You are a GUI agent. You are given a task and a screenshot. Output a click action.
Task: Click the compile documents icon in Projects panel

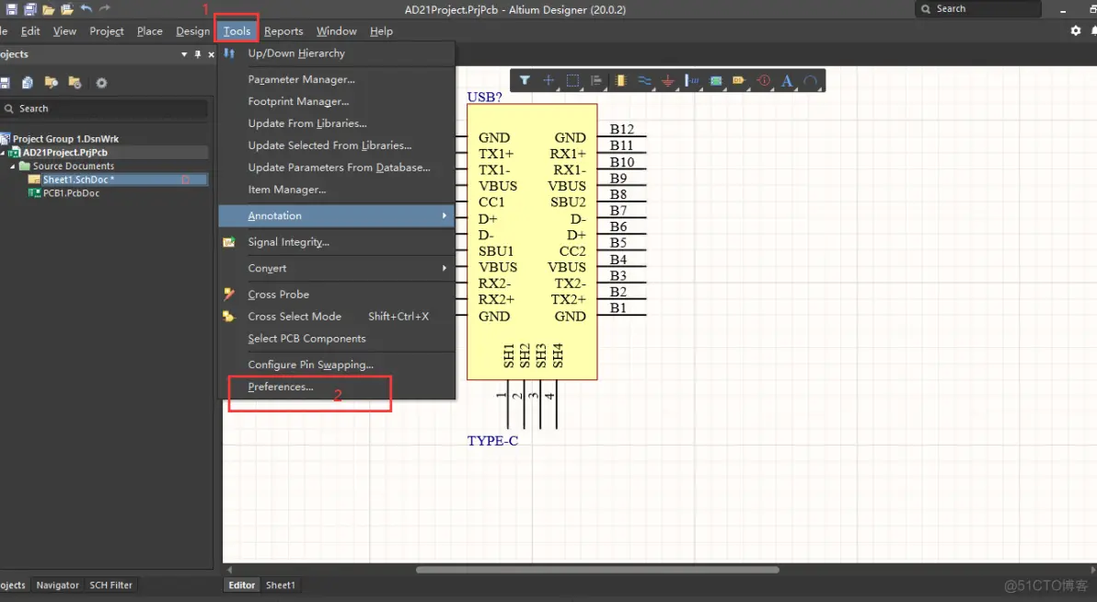tap(28, 83)
